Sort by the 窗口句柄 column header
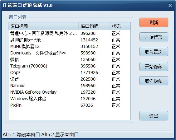The height and width of the screenshot is (140, 176). pyautogui.click(x=94, y=26)
